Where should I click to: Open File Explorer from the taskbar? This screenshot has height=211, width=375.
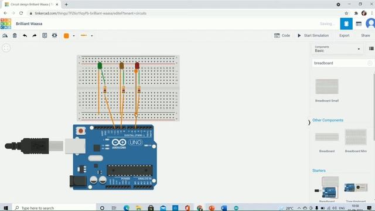[x=138, y=208]
